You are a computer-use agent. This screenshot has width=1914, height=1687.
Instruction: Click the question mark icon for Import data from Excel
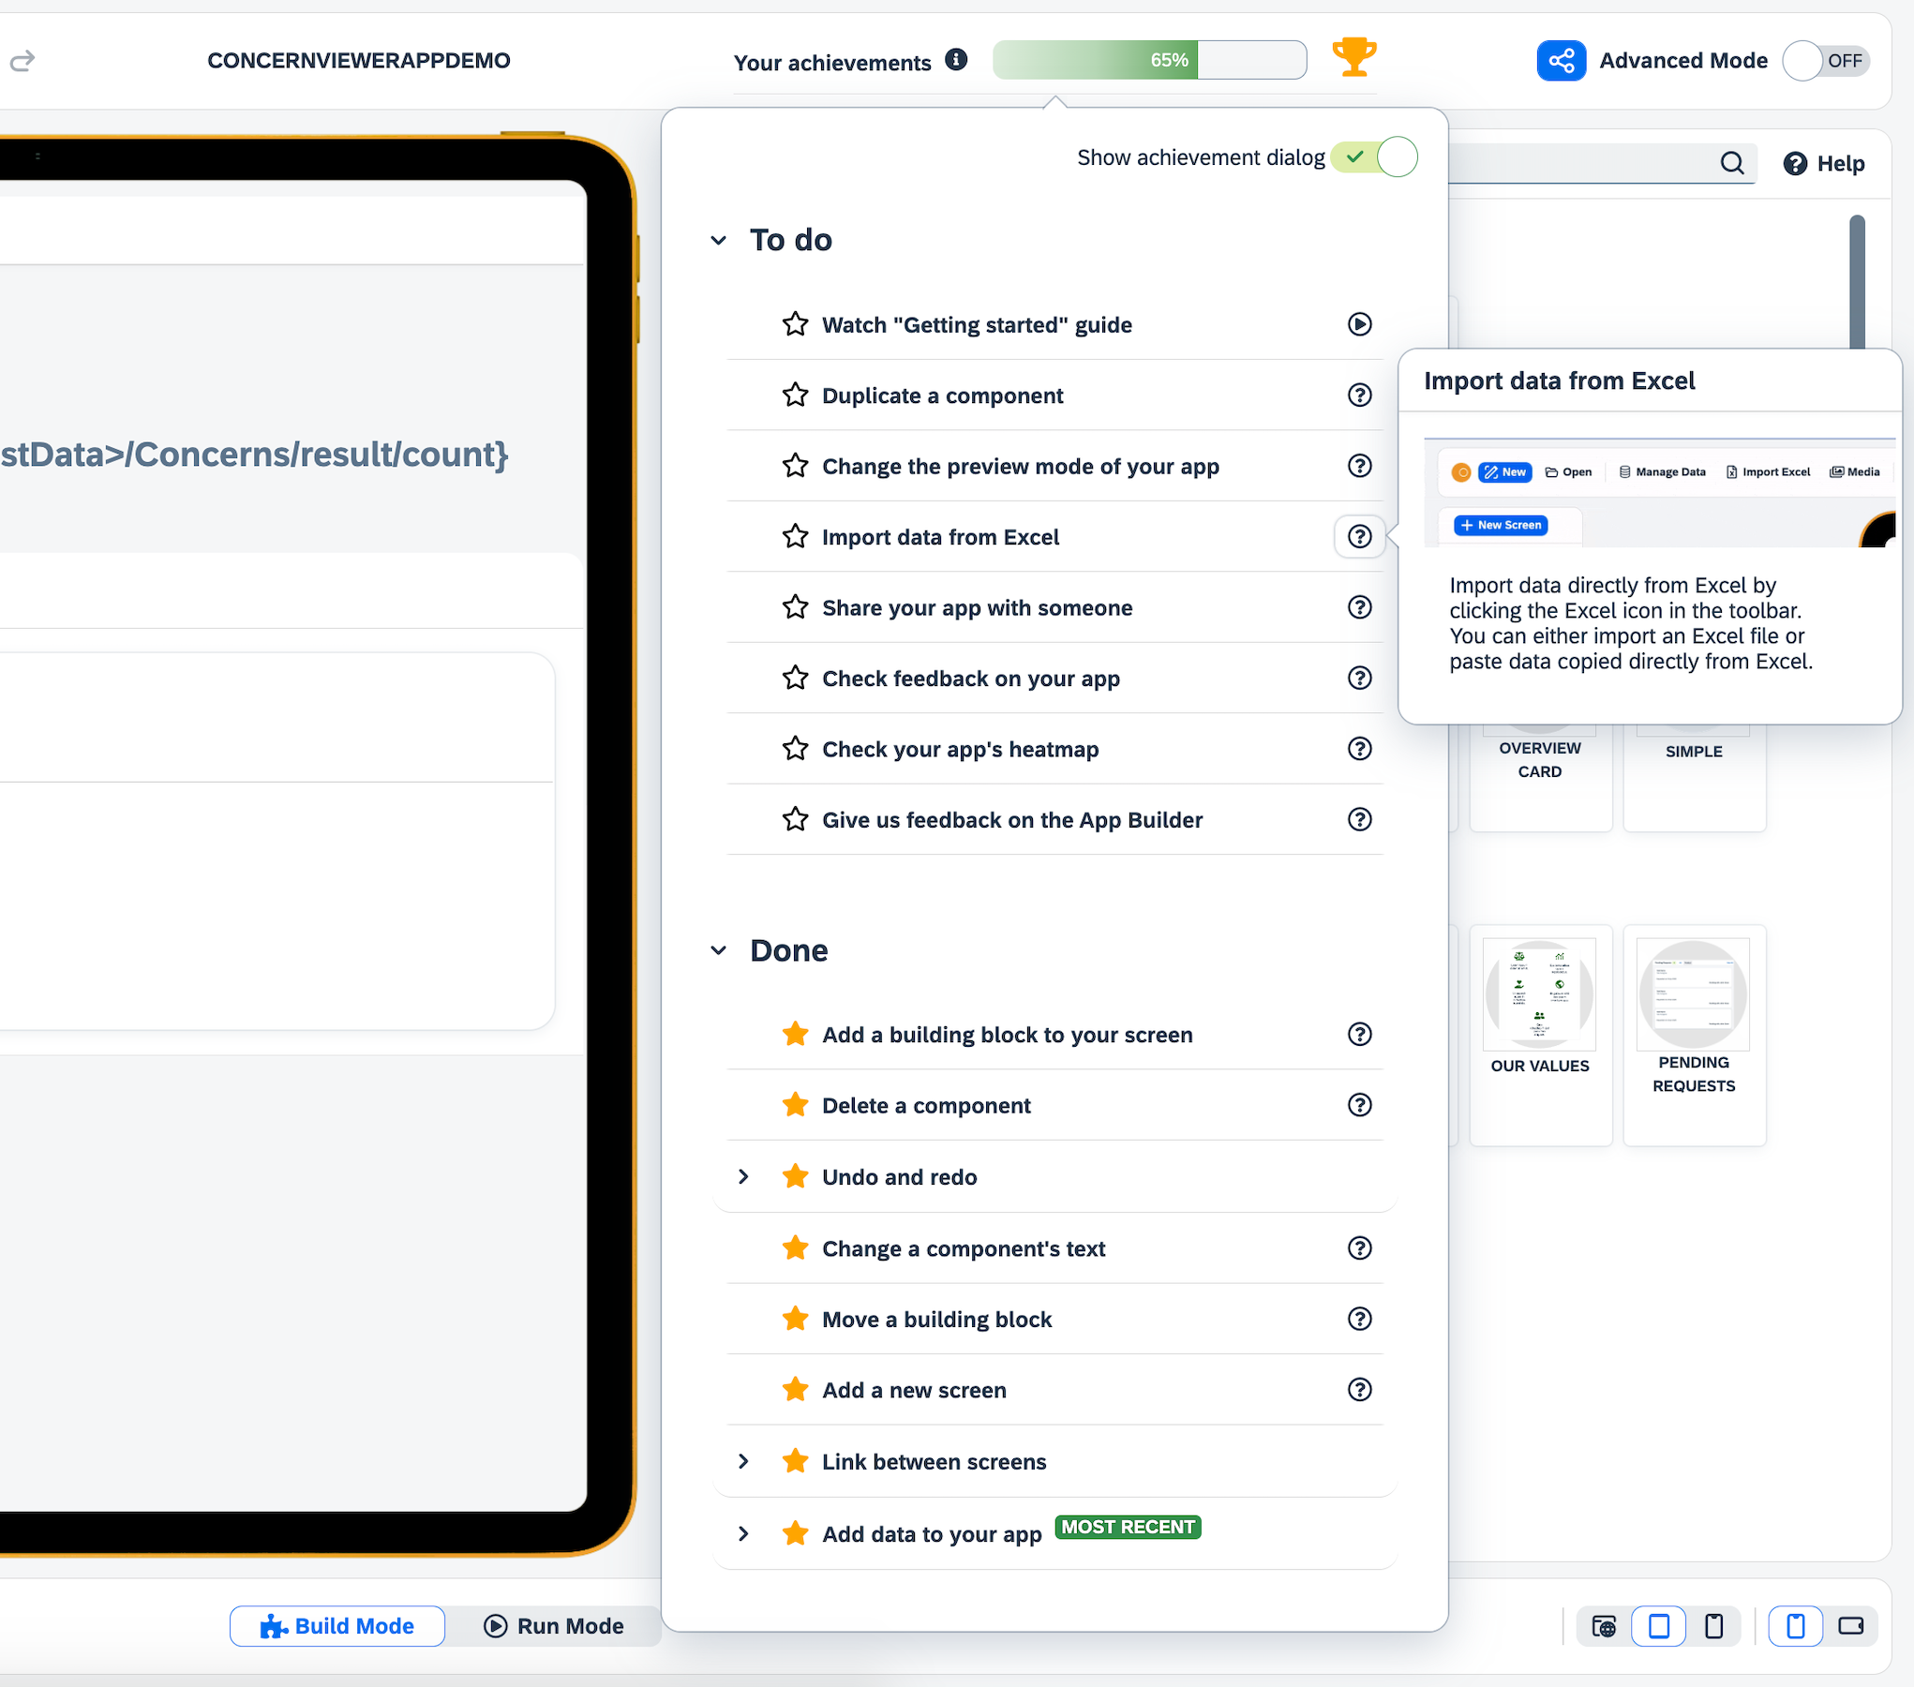(x=1358, y=537)
